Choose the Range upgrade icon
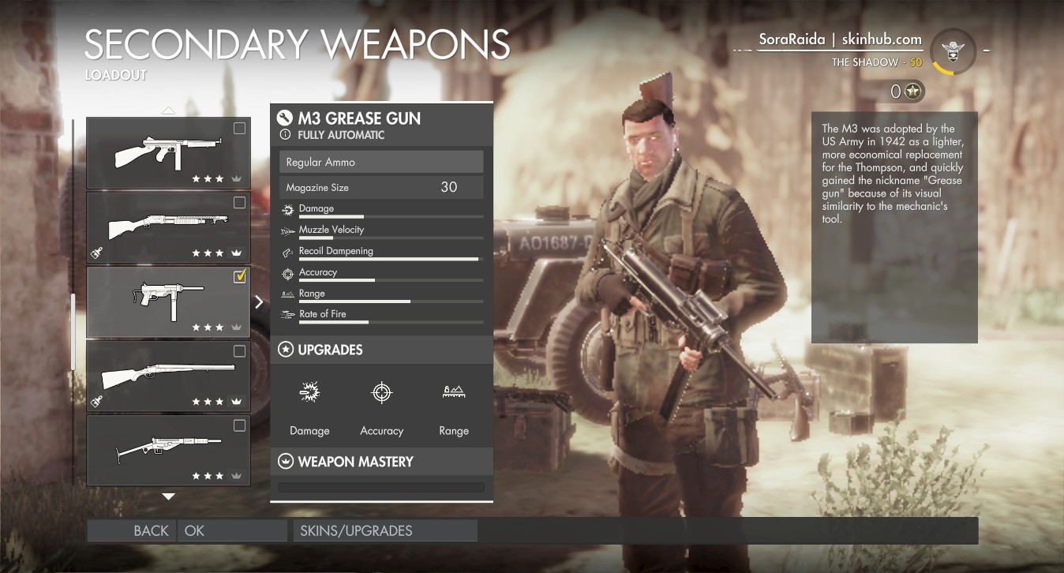This screenshot has height=573, width=1064. (x=454, y=391)
